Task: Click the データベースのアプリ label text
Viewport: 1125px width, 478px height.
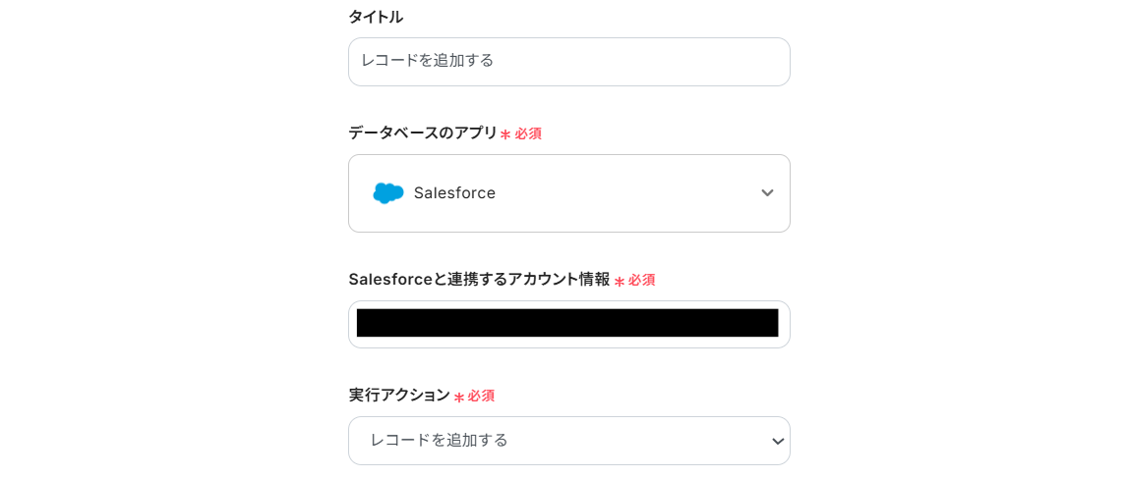Action: tap(423, 133)
